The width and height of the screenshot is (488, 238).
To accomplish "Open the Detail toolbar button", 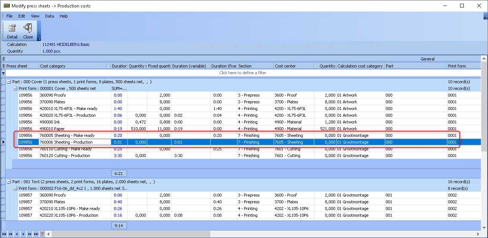I will click(12, 31).
